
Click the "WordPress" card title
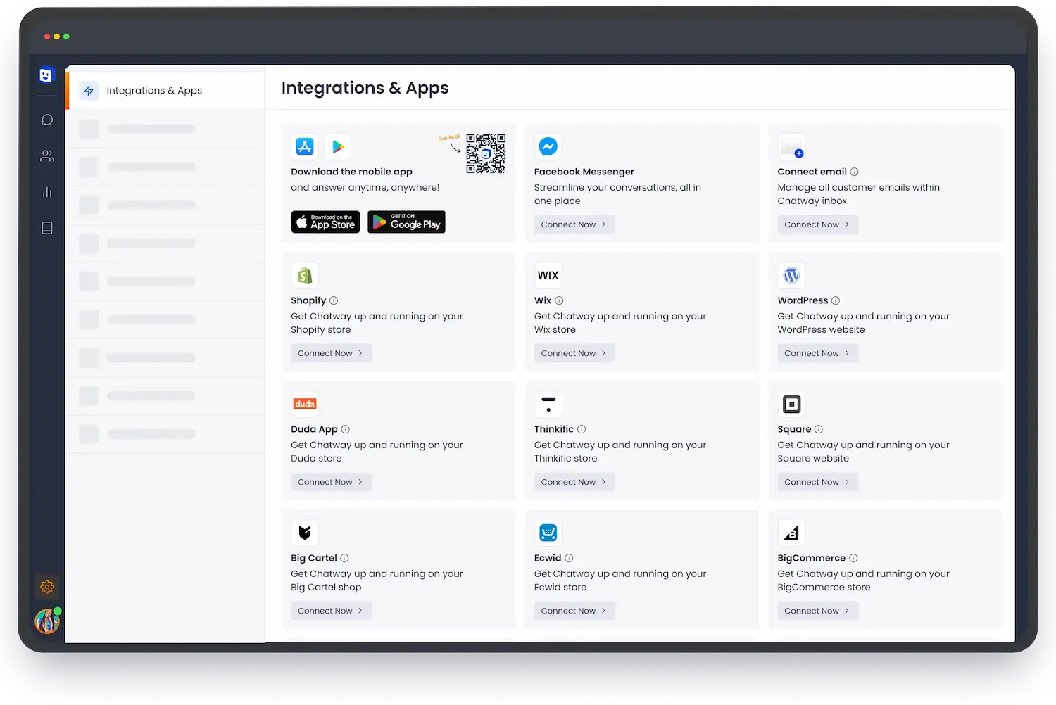[x=803, y=300]
